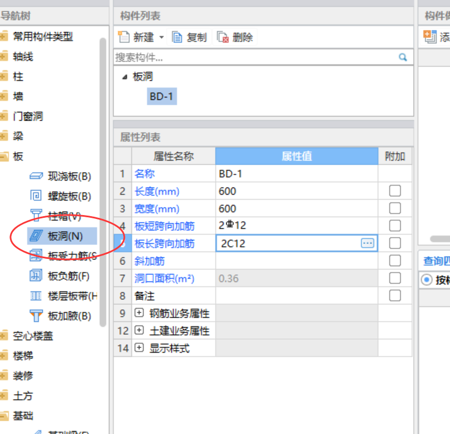450x434 pixels.
Task: Click the search magnifier icon
Action: [403, 57]
